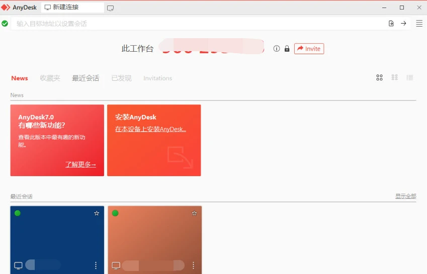The width and height of the screenshot is (427, 274).
Task: Switch to small tiles view
Action: point(395,78)
